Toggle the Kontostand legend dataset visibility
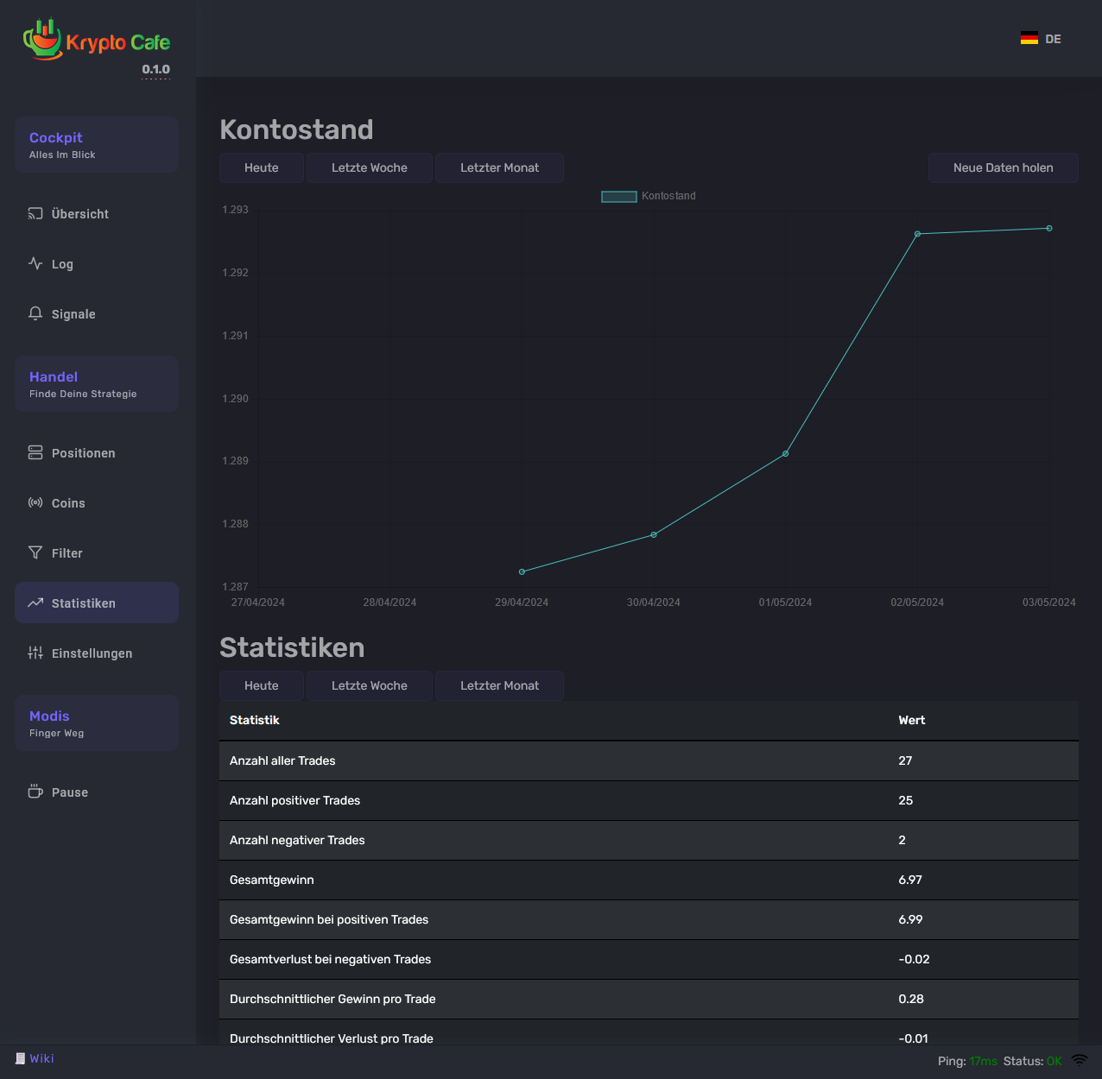Image resolution: width=1102 pixels, height=1079 pixels. pyautogui.click(x=619, y=197)
